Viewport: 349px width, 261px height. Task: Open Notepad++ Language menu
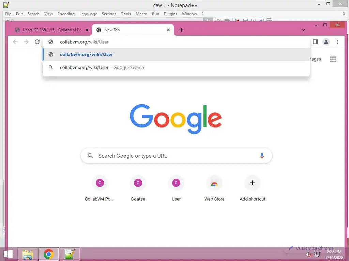coord(88,14)
